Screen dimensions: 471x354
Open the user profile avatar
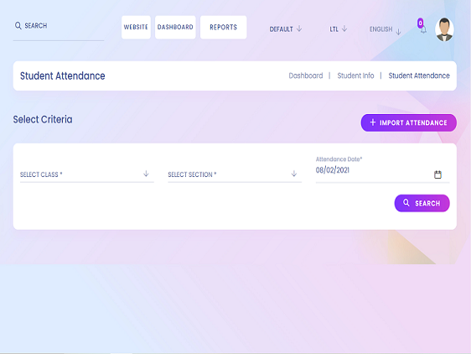point(444,29)
